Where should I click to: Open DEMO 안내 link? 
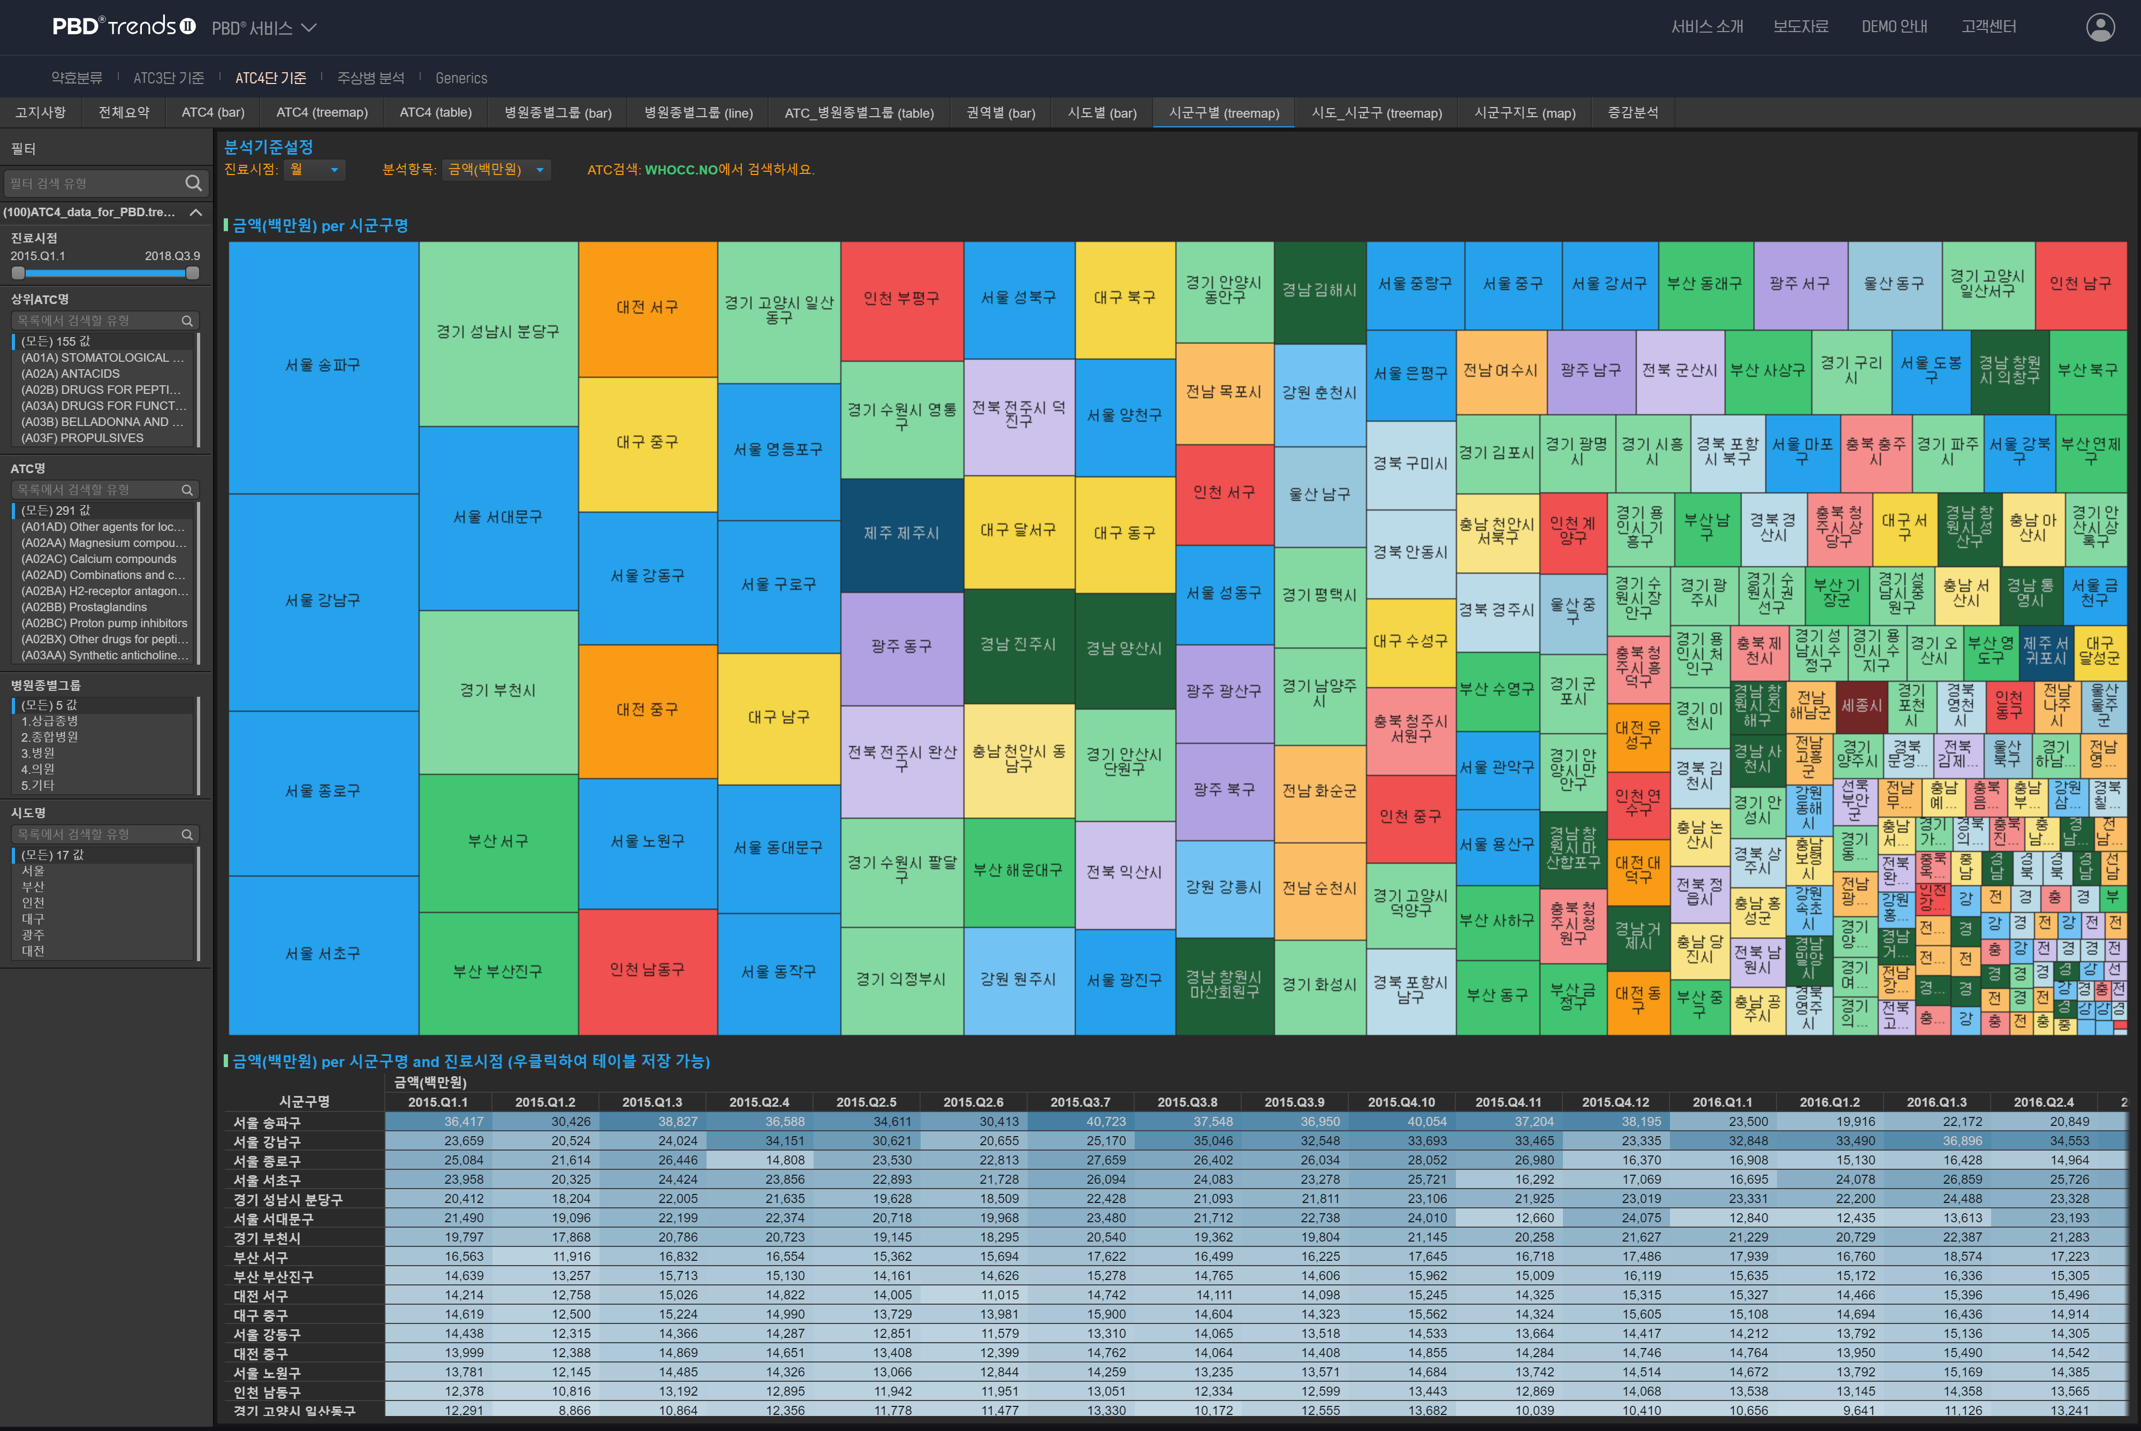pyautogui.click(x=1894, y=27)
